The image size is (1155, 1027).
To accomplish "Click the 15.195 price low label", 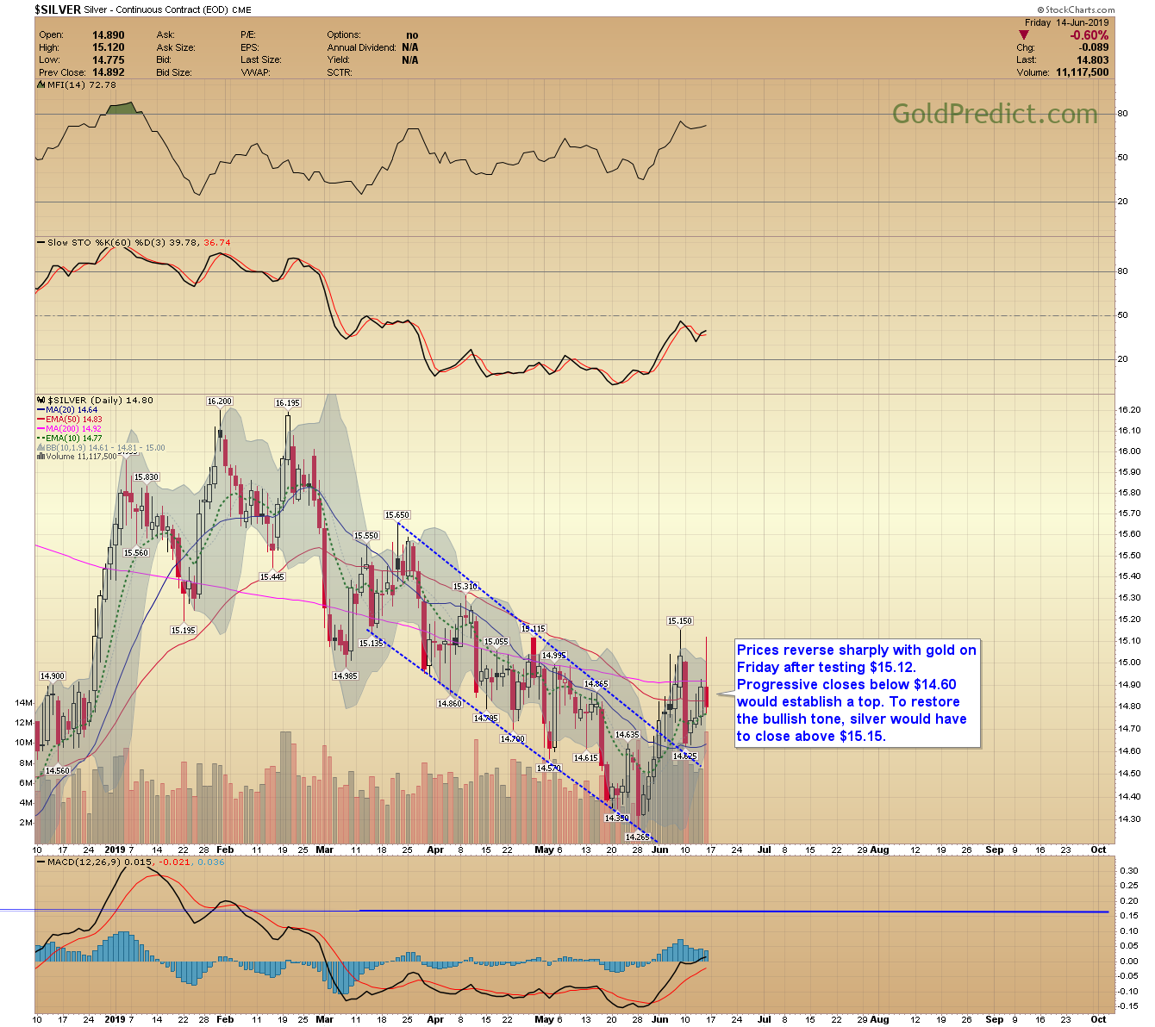I will (x=183, y=631).
